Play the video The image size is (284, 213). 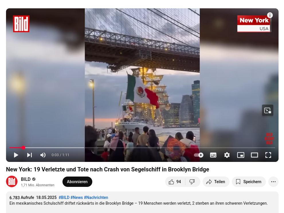(16, 155)
